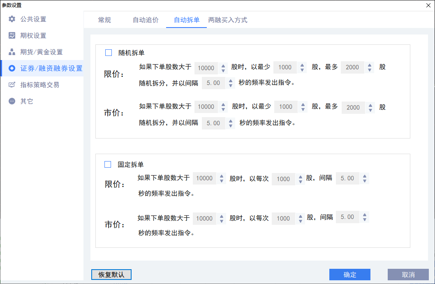This screenshot has height=284, width=435.
Task: Click the 其它 ellipsis icon
Action: [12, 101]
